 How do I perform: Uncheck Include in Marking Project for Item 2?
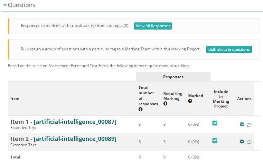pyautogui.click(x=215, y=140)
